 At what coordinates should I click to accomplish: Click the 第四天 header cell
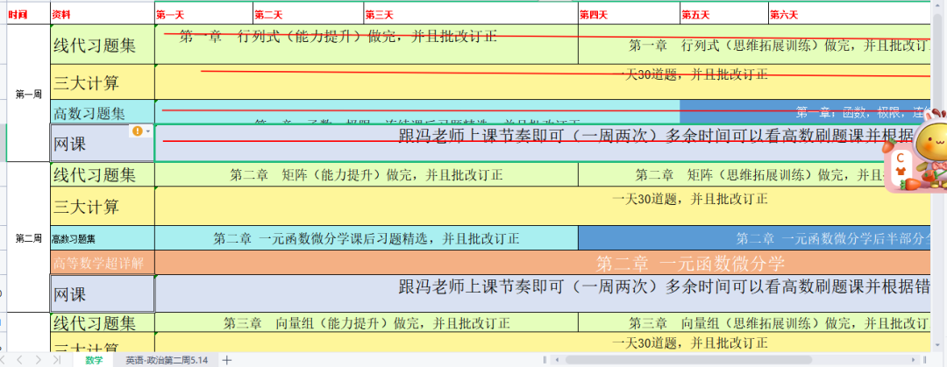coord(629,15)
